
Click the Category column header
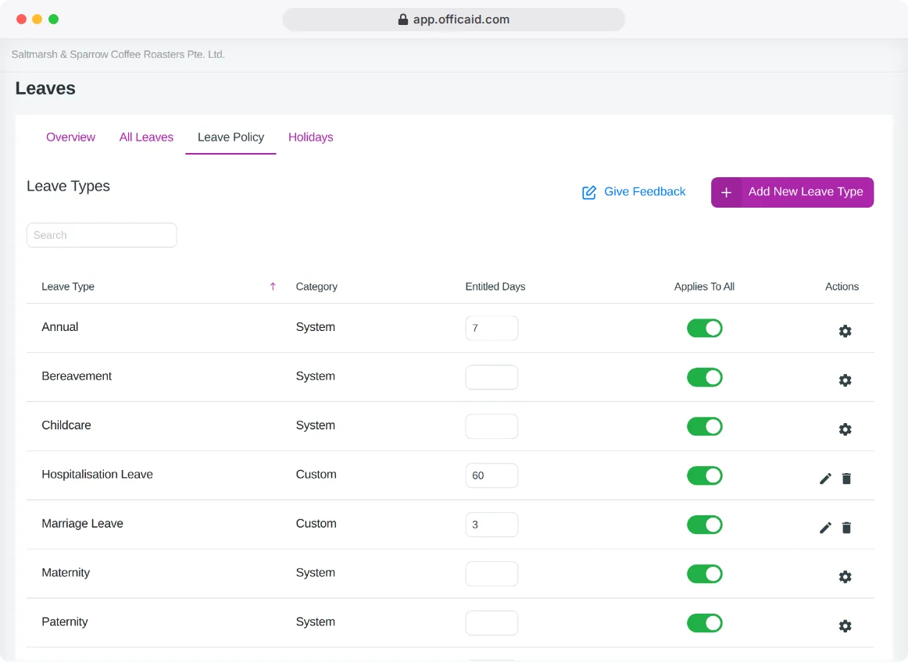316,287
